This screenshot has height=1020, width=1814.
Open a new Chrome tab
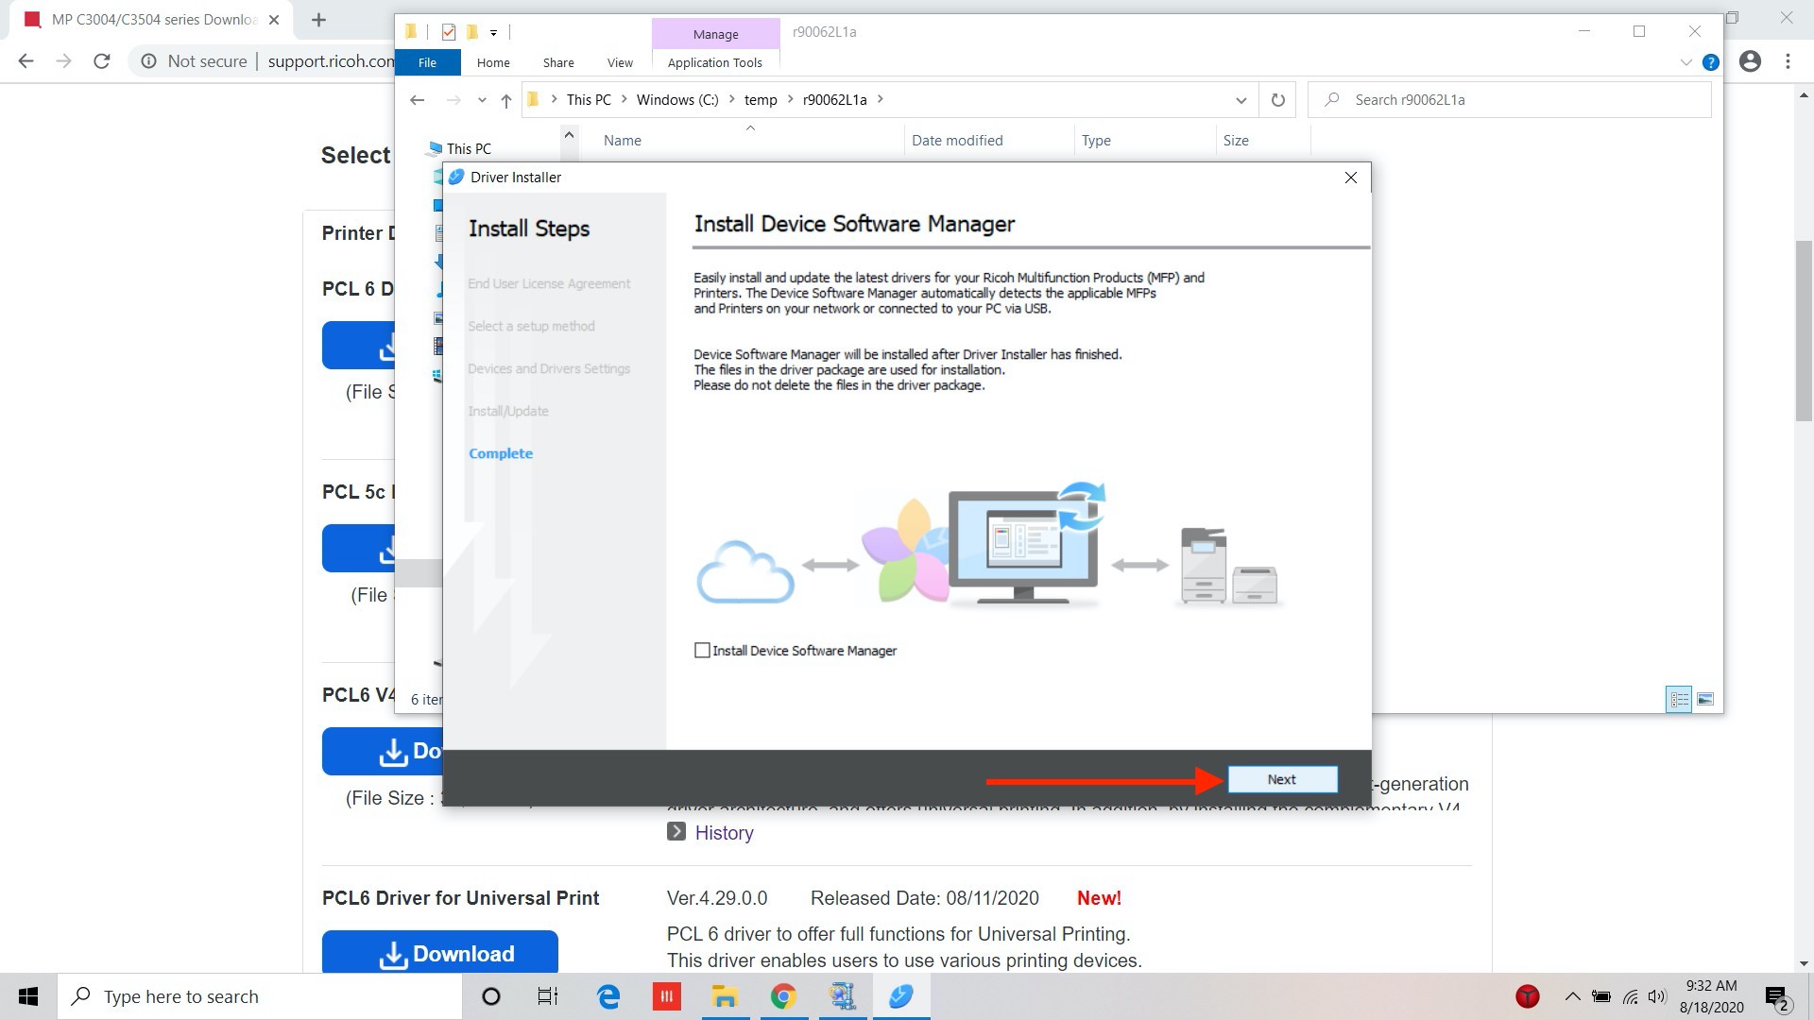(x=318, y=20)
